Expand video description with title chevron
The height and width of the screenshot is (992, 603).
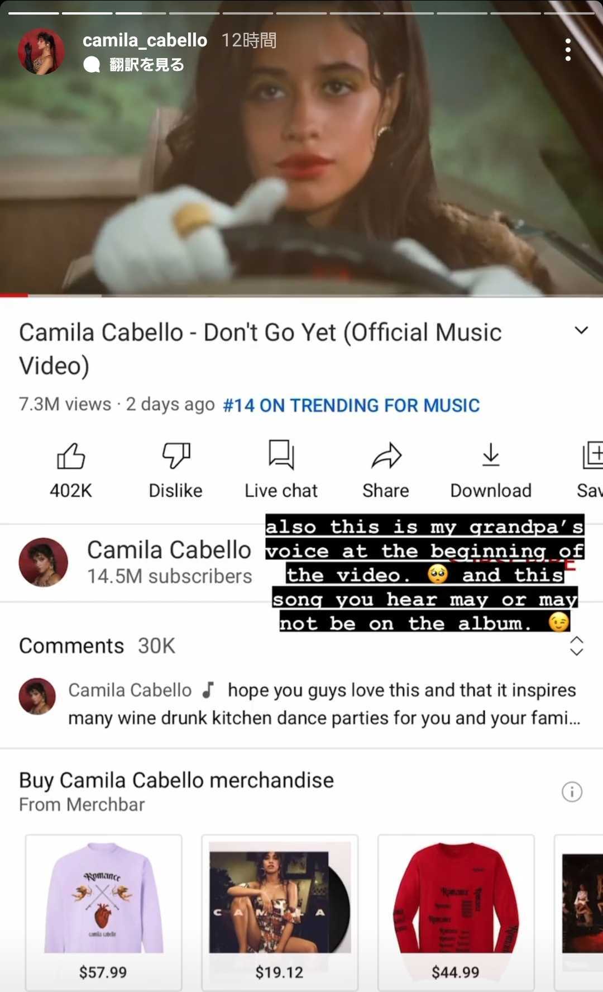pos(581,331)
